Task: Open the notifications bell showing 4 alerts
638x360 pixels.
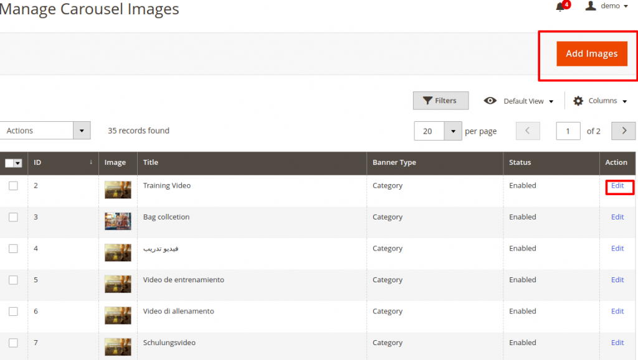Action: click(559, 6)
